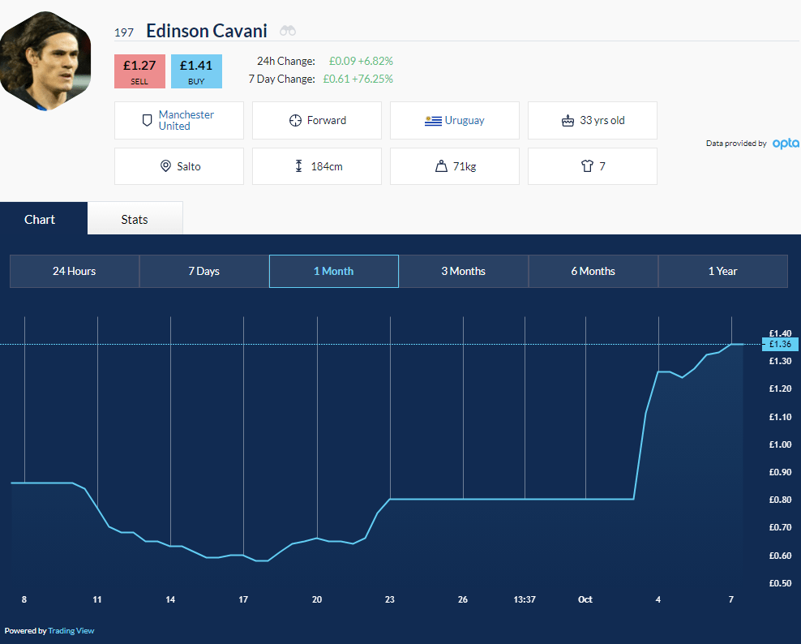Click the club shield icon
This screenshot has width=801, height=644.
(x=147, y=121)
